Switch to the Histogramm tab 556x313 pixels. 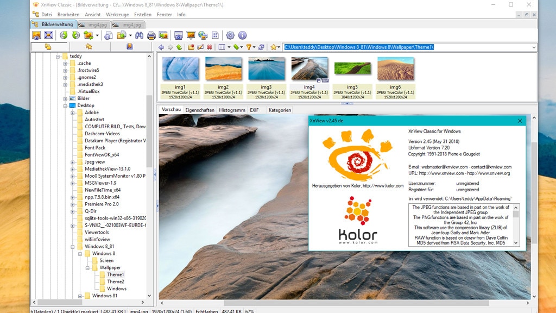pyautogui.click(x=232, y=110)
